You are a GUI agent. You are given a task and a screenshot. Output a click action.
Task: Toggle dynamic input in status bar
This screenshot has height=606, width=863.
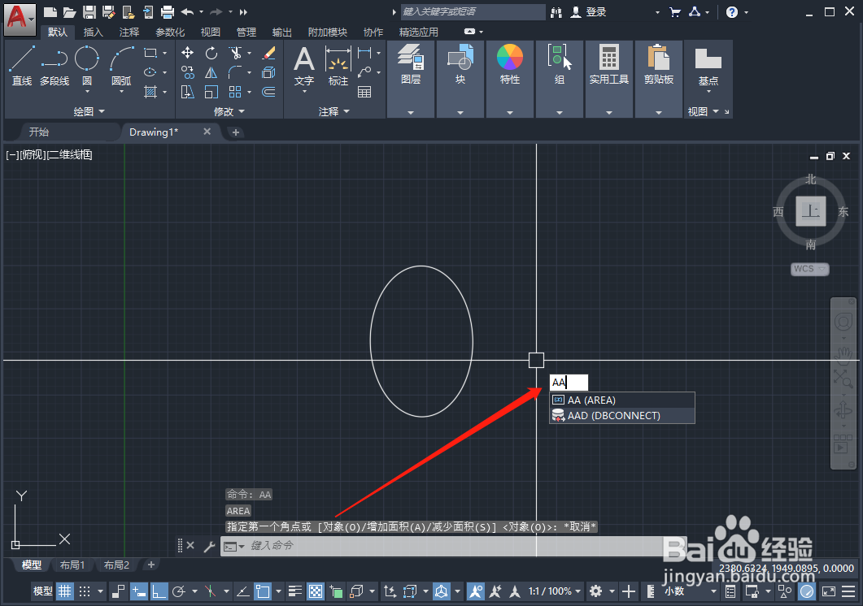point(137,591)
